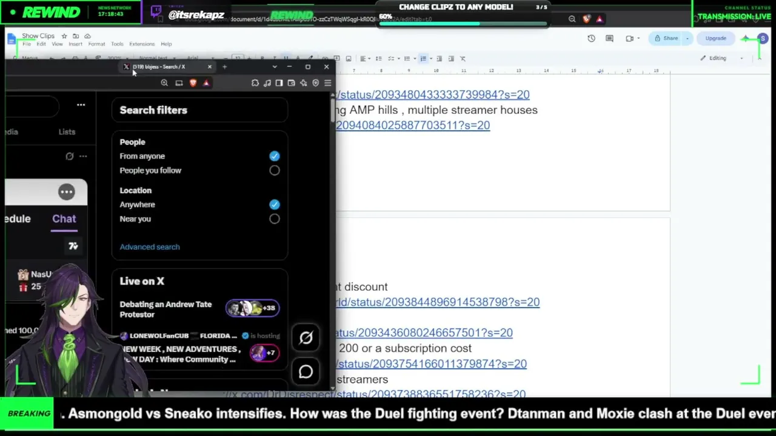Open the media control music note icon
Image resolution: width=776 pixels, height=436 pixels.
click(x=267, y=83)
